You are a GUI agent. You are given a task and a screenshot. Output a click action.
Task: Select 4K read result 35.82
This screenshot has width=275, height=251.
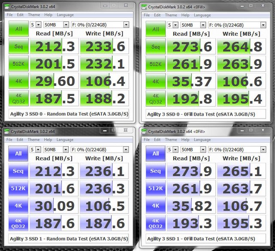[191, 205]
